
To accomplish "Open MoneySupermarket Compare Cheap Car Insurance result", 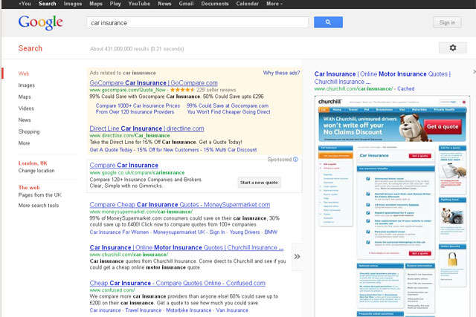I will coord(180,205).
